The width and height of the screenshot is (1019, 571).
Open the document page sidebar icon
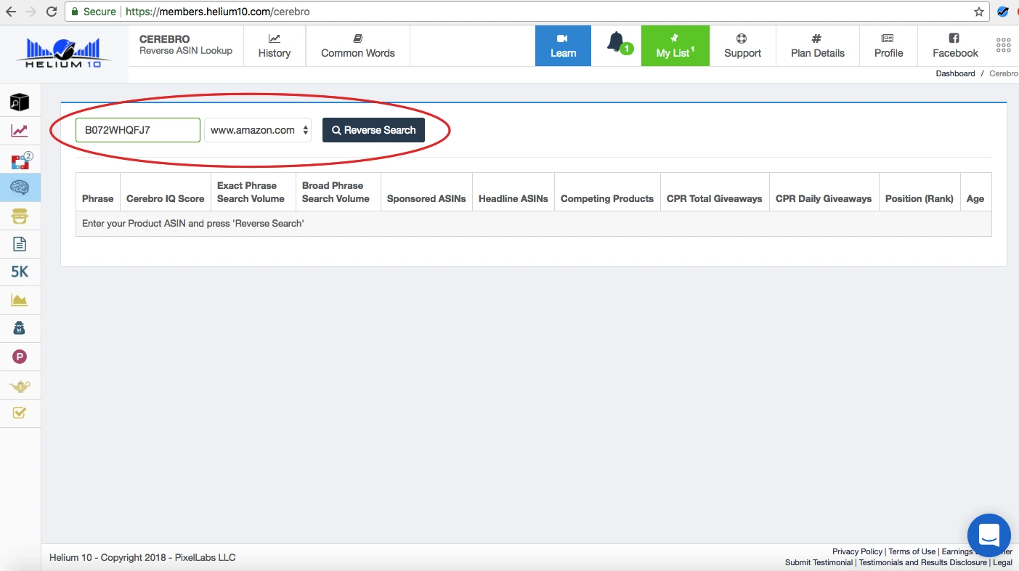[x=20, y=244]
